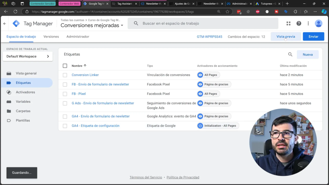Open the Conversion Linker tag

coord(85,75)
